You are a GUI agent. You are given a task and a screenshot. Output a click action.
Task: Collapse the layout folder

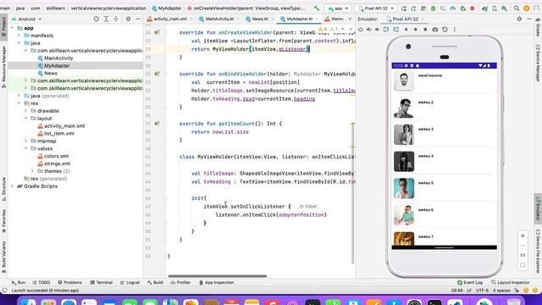point(25,119)
